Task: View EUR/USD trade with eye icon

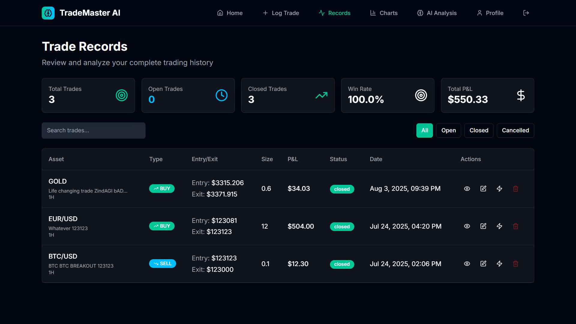Action: (x=467, y=226)
